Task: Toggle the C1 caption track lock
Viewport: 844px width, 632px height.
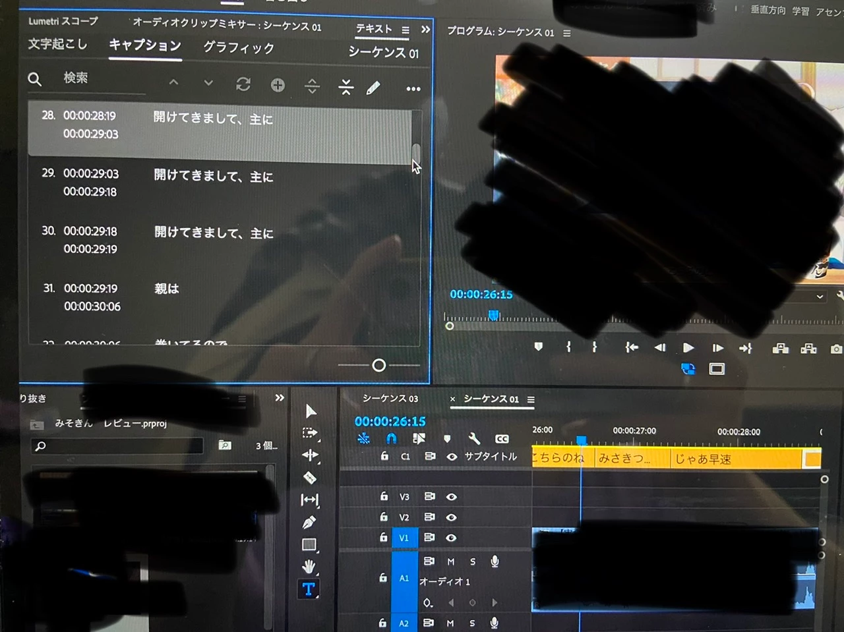Action: pyautogui.click(x=384, y=455)
